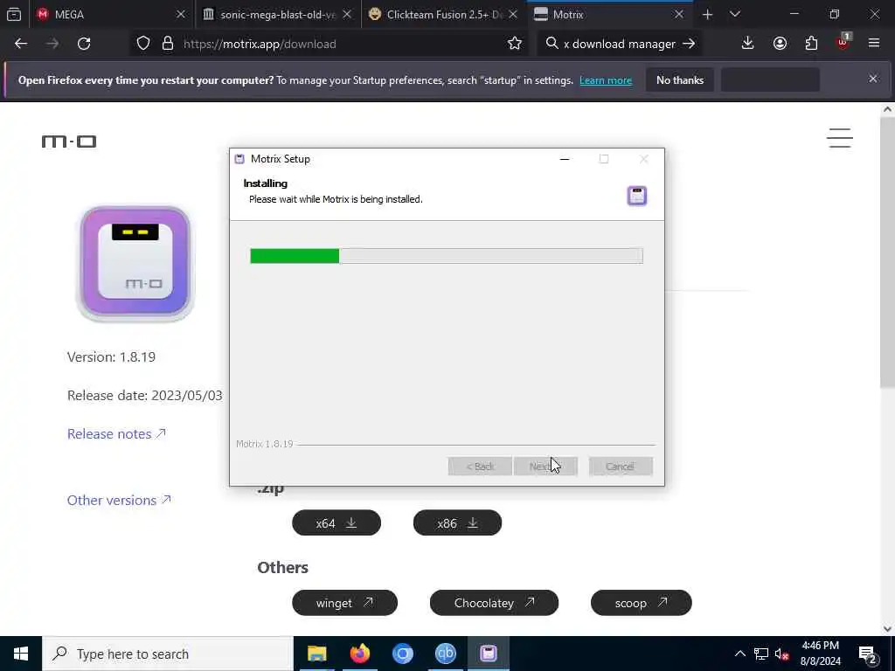Open the Firefox View icon beside tabs
Image resolution: width=895 pixels, height=671 pixels.
click(x=14, y=14)
